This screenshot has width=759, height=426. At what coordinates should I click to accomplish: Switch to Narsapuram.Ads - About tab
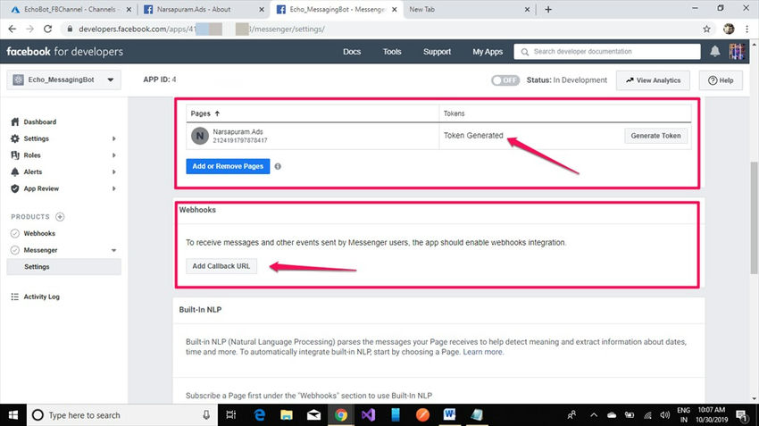click(x=204, y=9)
